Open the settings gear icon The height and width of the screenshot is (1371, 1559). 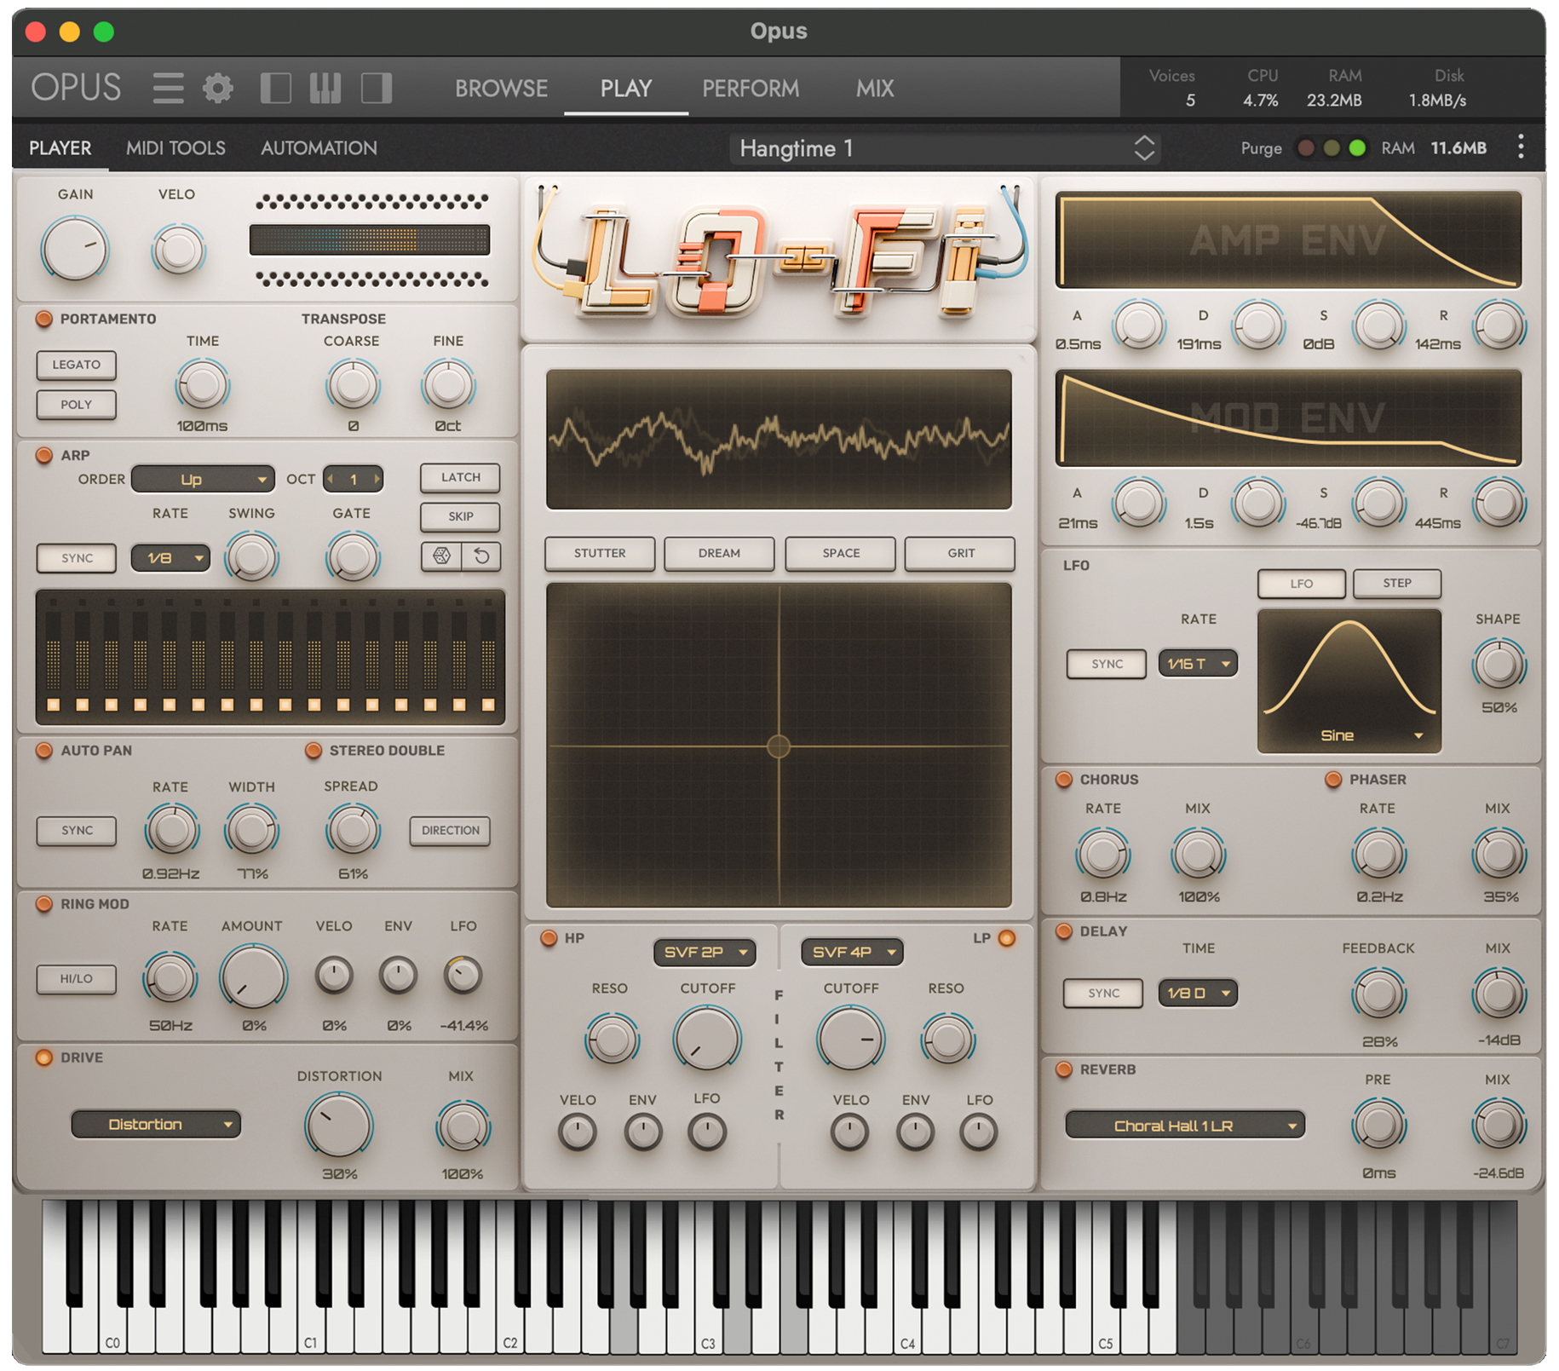pyautogui.click(x=218, y=88)
